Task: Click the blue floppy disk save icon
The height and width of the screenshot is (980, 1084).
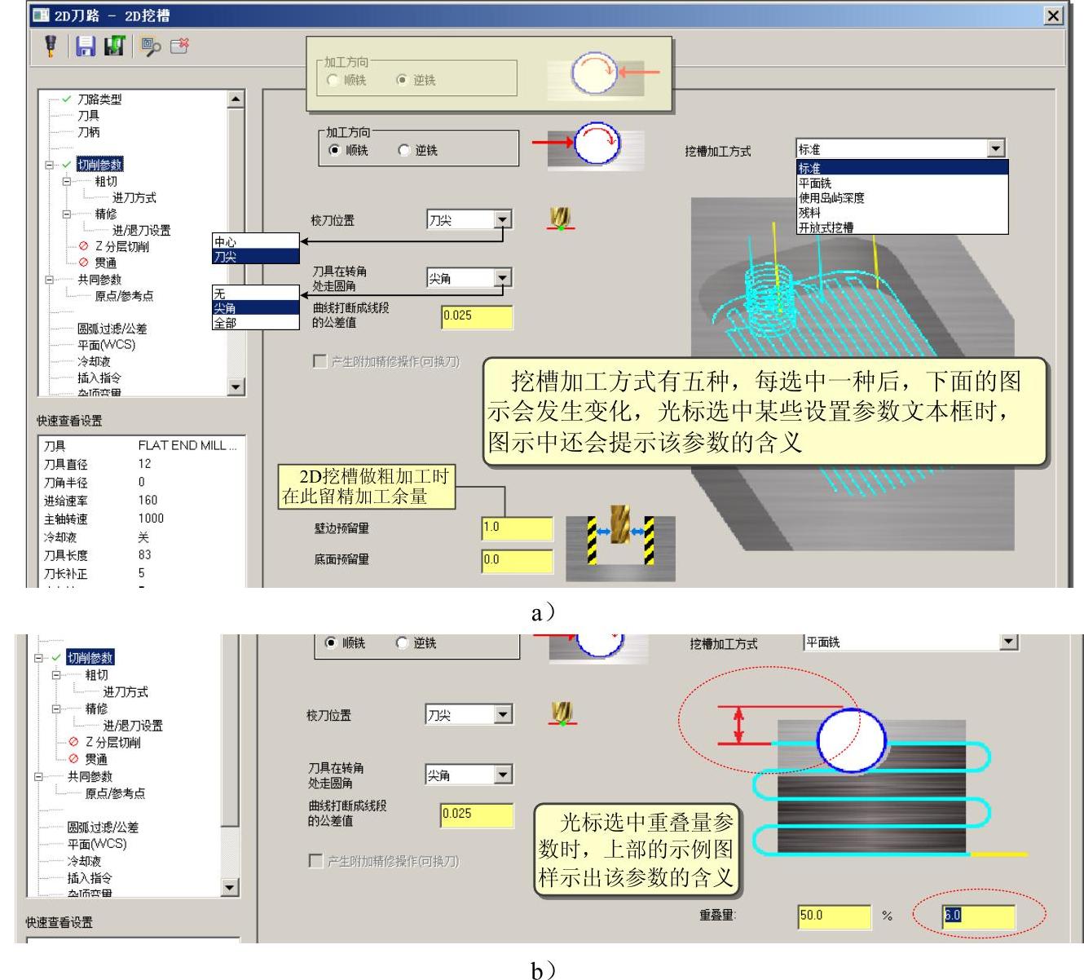Action: [85, 46]
